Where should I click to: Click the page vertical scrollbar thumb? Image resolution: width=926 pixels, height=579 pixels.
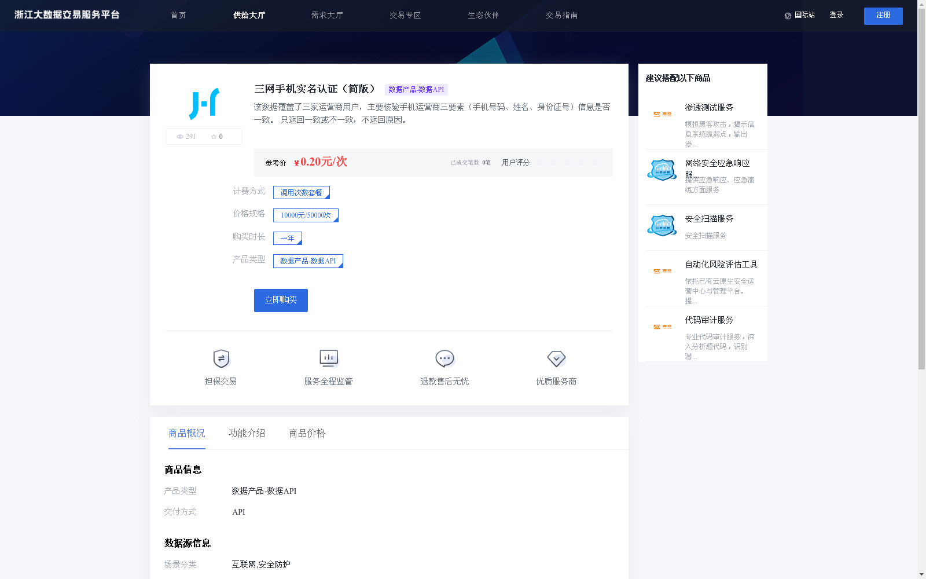[921, 188]
